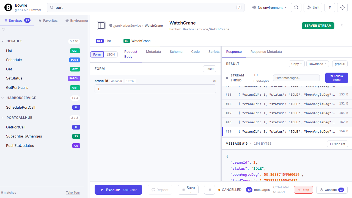Select message #19 in result list
This screenshot has width=352, height=198.
tap(287, 131)
